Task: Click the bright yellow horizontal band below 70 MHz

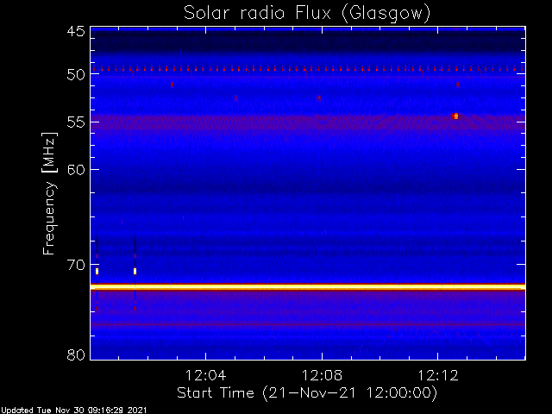Action: (x=308, y=287)
